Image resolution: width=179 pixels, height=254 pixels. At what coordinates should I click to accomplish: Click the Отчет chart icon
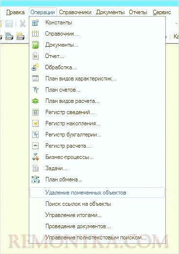35,56
